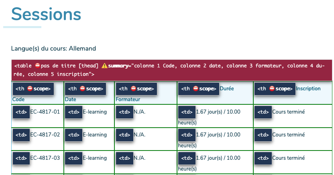Click the td badge next to EC-4817-01
This screenshot has width=334, height=175.
tap(21, 112)
